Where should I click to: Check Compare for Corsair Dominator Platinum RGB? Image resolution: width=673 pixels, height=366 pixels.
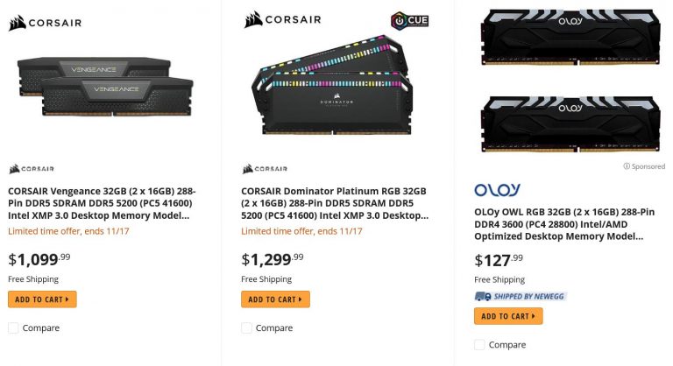click(x=246, y=328)
